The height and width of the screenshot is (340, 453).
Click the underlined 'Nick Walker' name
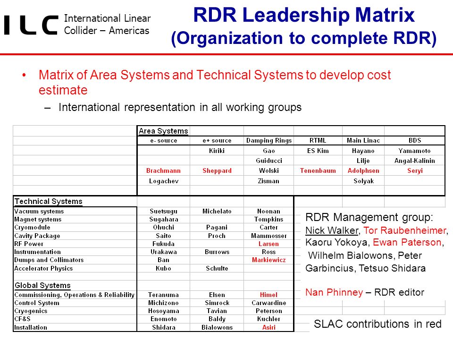tap(332, 230)
